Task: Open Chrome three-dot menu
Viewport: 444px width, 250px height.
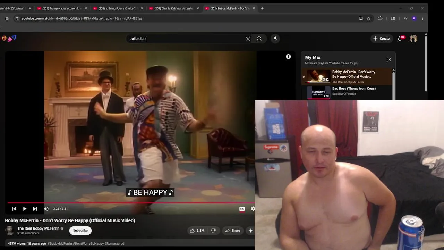Action: pyautogui.click(x=422, y=18)
